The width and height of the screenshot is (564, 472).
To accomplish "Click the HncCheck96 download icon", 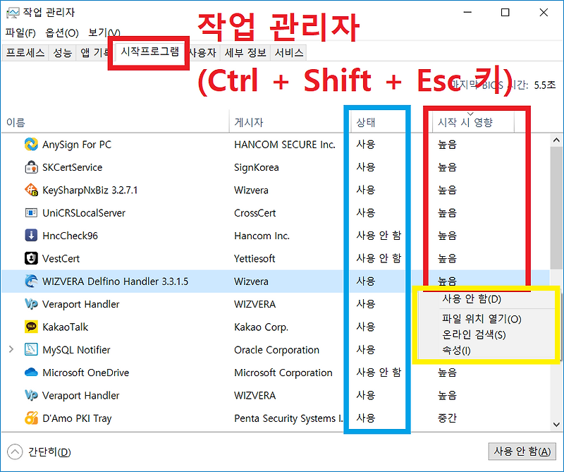I will click(31, 236).
